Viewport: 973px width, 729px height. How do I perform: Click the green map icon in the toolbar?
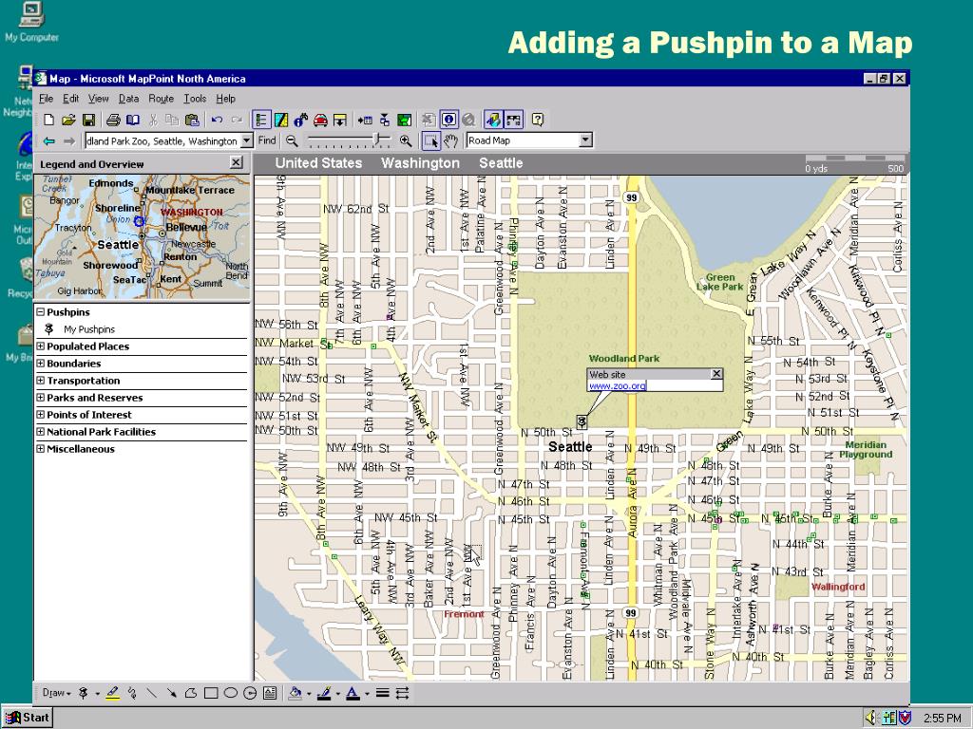coord(404,120)
